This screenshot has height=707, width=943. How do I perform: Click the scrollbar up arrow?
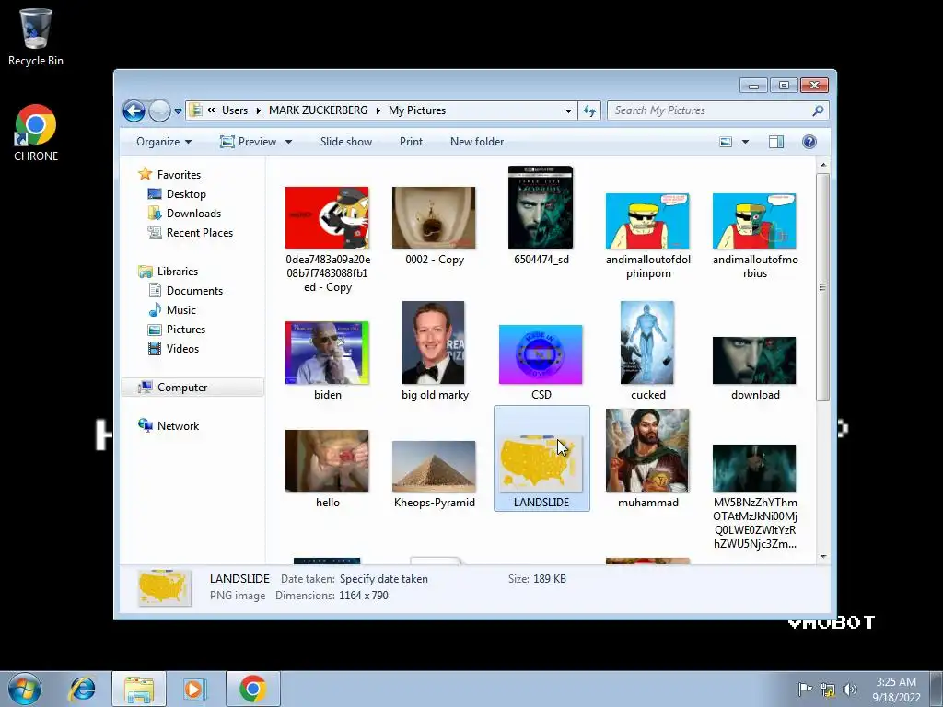(x=822, y=165)
